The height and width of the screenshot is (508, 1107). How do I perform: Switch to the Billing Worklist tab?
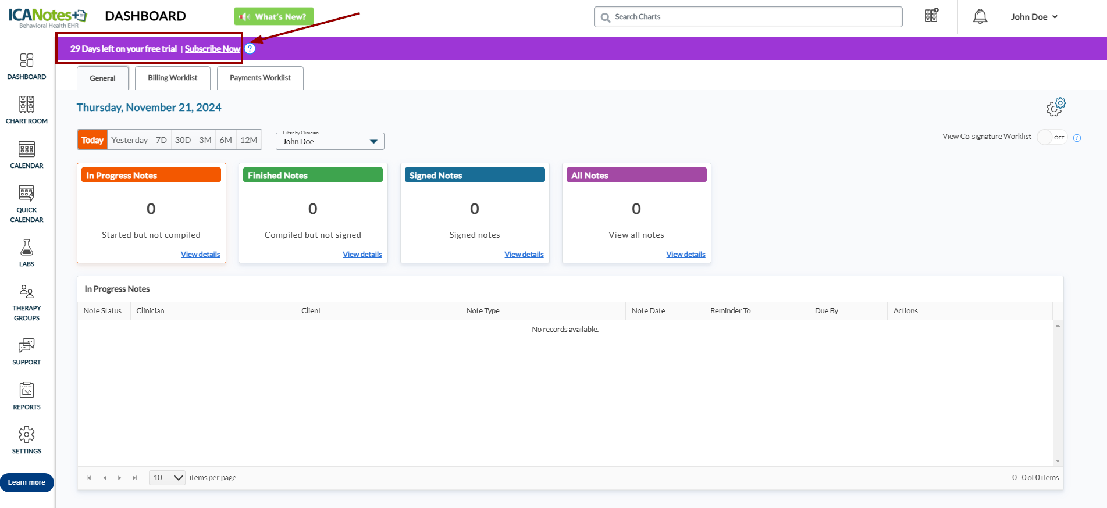click(173, 78)
